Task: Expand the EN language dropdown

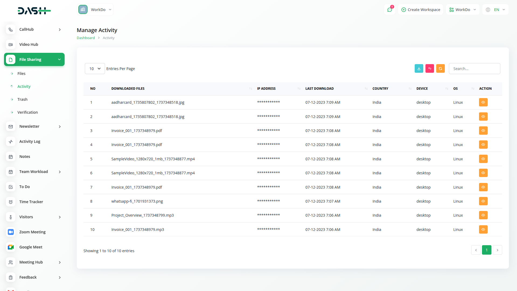Action: click(x=496, y=10)
